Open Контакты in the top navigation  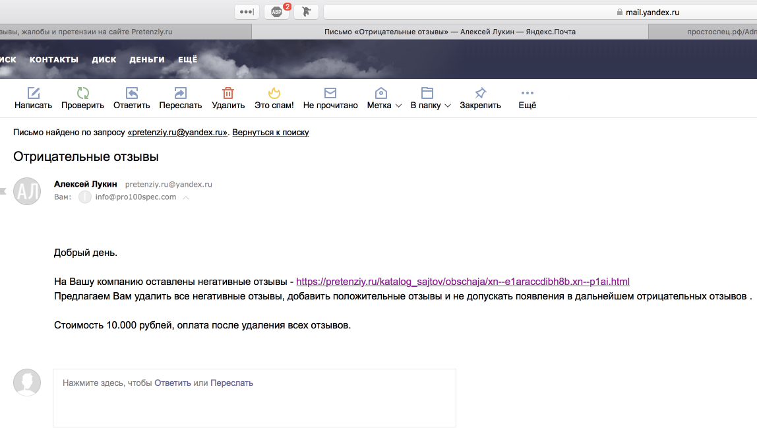coord(54,59)
